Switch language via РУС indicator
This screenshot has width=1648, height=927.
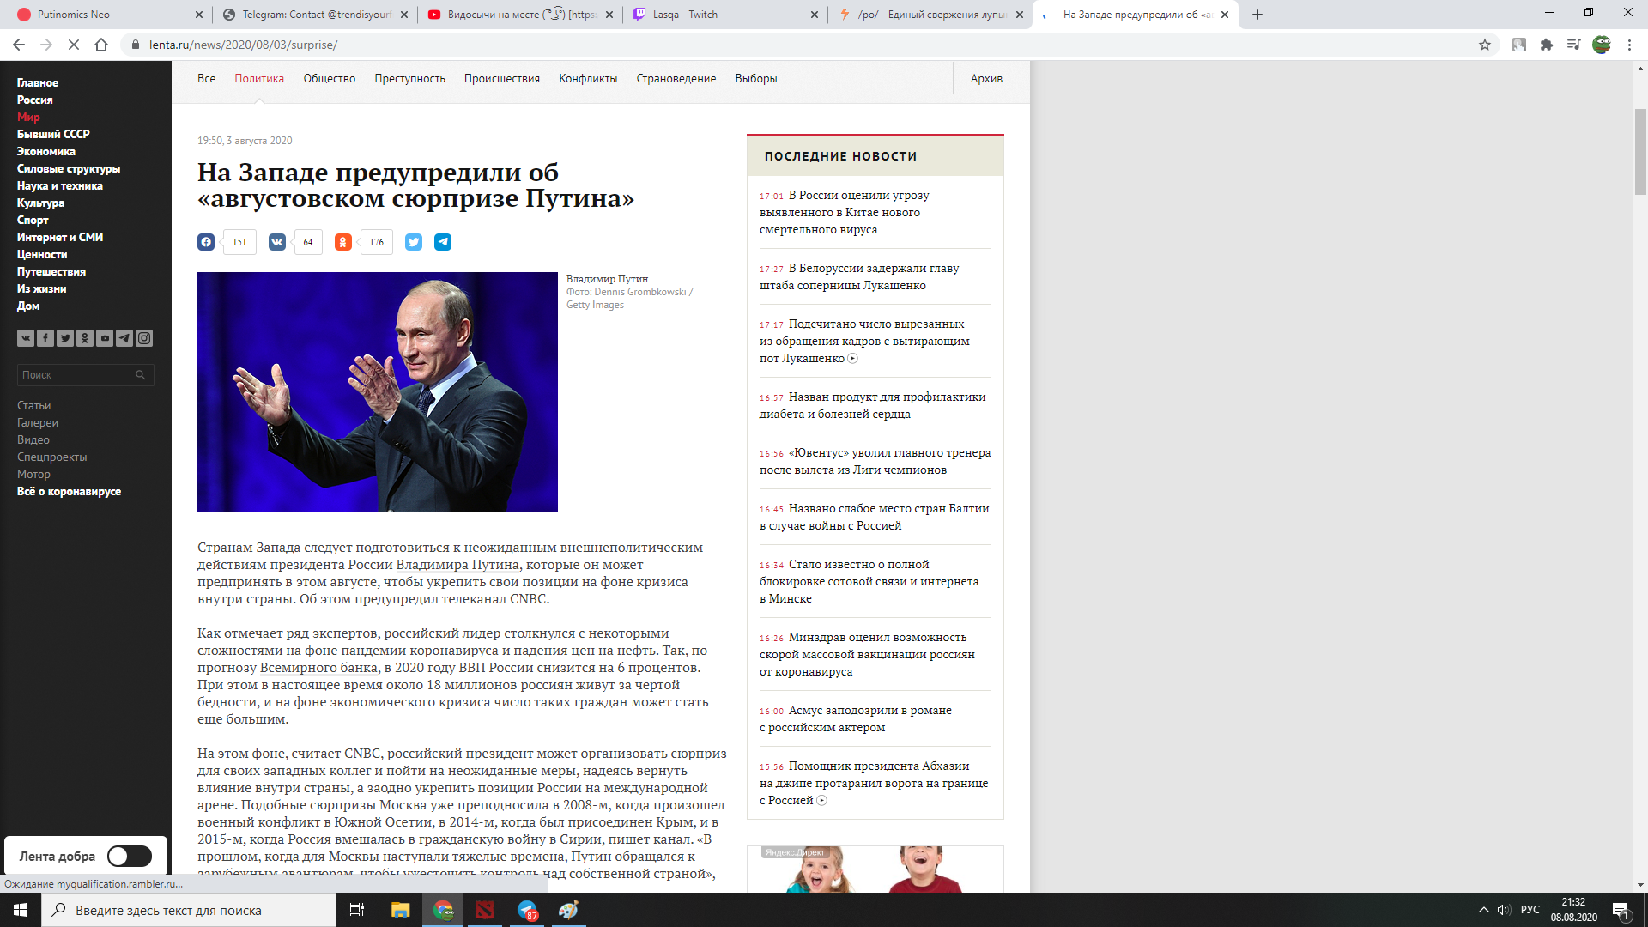[1530, 910]
